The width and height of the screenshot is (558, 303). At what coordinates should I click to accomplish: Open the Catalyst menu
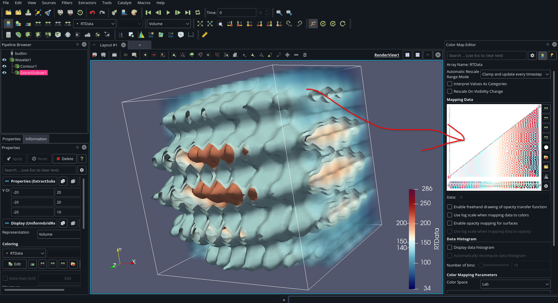(x=124, y=3)
